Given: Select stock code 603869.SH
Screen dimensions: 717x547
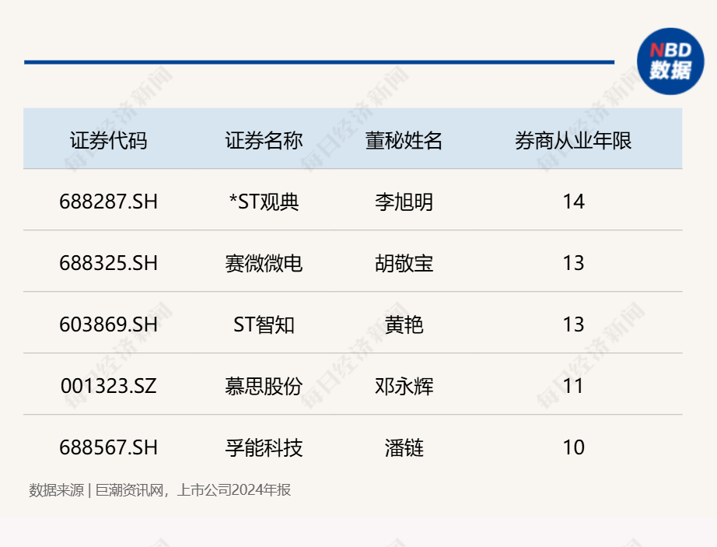Looking at the screenshot, I should (108, 324).
